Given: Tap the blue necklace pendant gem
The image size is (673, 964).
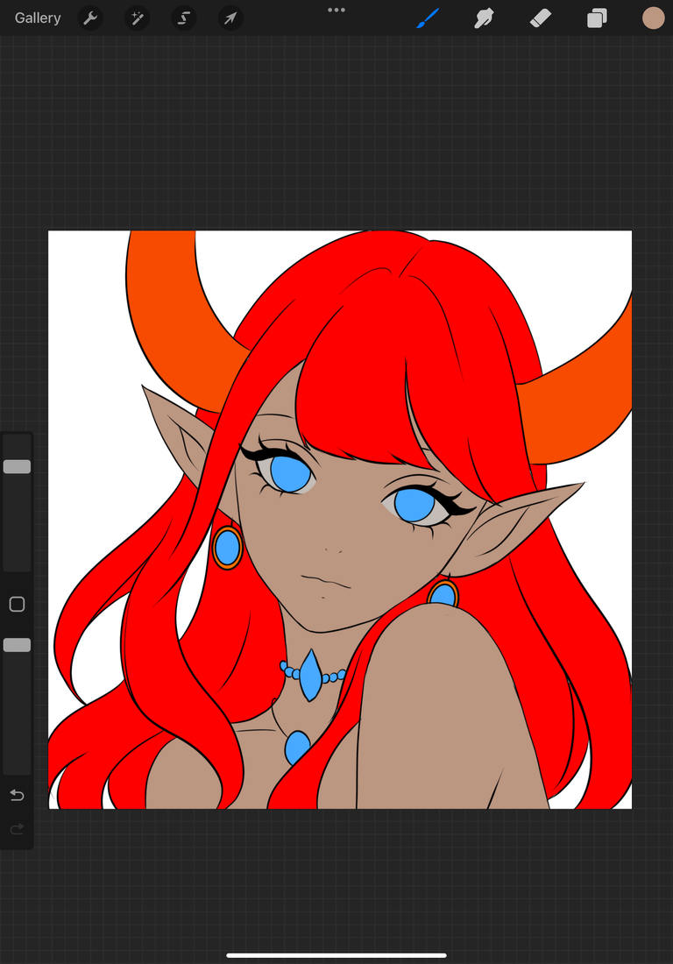Looking at the screenshot, I should pyautogui.click(x=310, y=675).
